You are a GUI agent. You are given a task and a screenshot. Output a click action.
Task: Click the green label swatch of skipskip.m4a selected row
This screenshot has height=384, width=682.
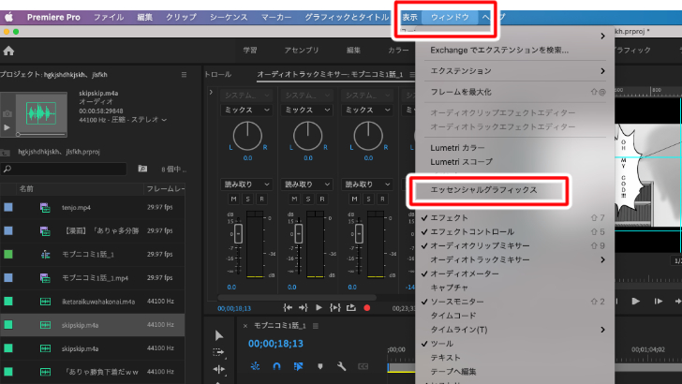tap(8, 325)
